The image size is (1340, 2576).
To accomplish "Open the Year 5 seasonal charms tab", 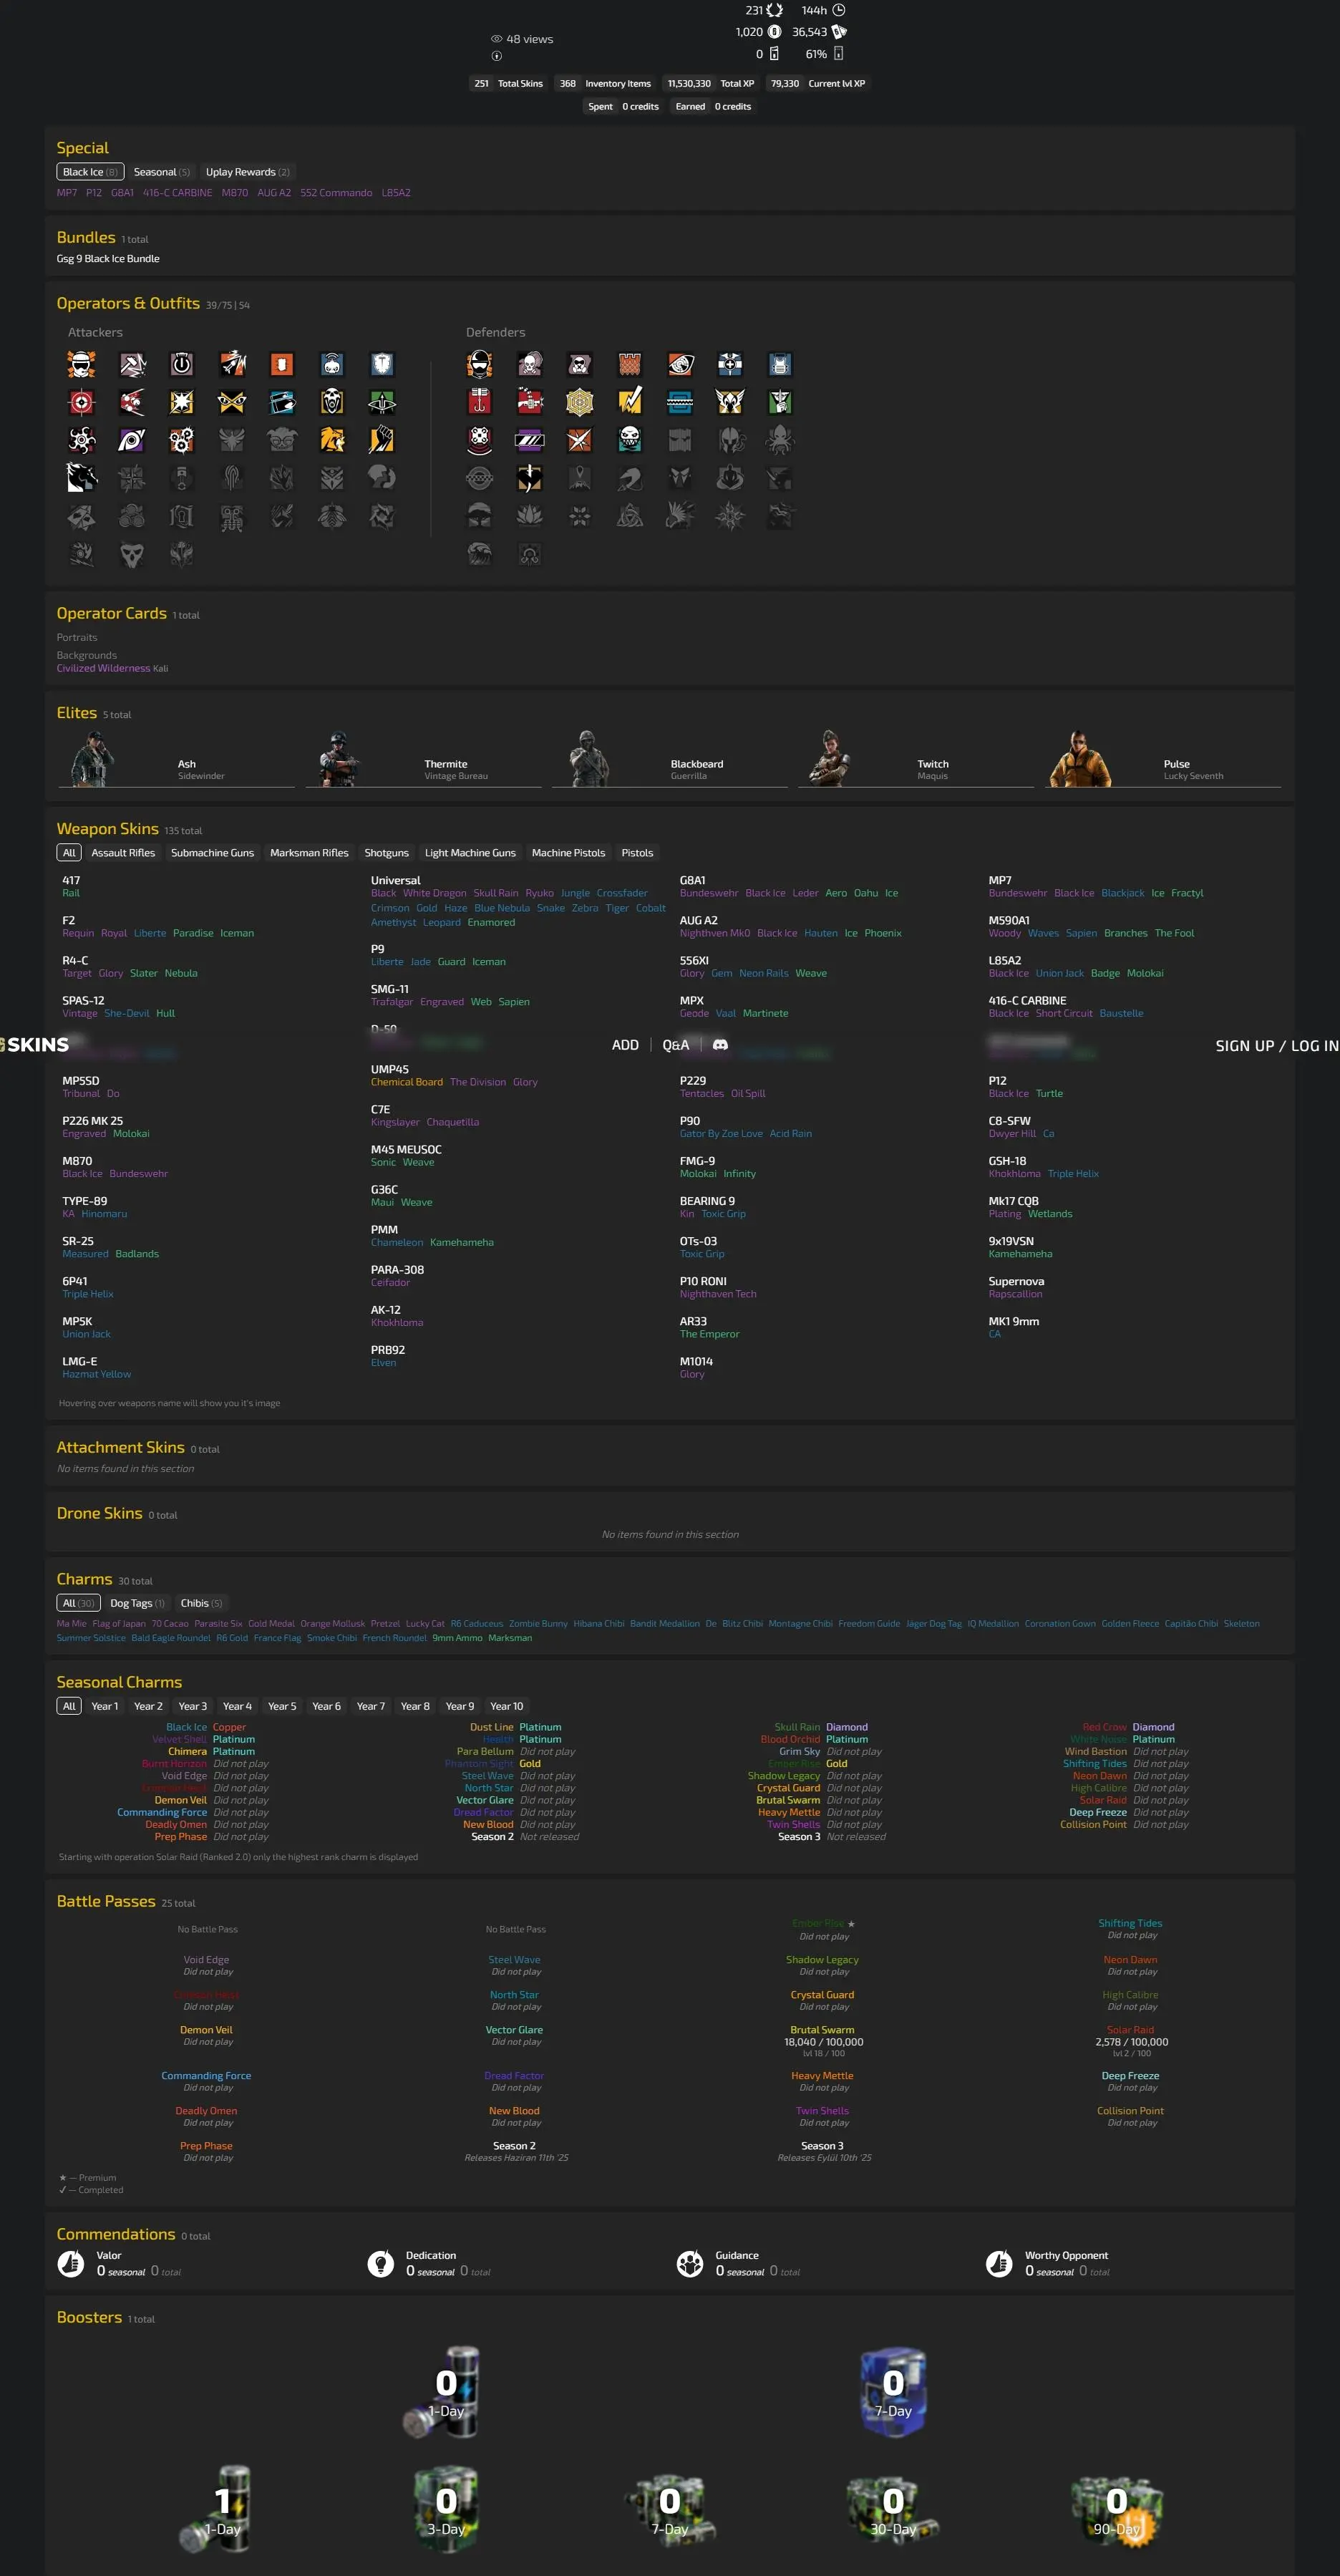I will tap(282, 1706).
